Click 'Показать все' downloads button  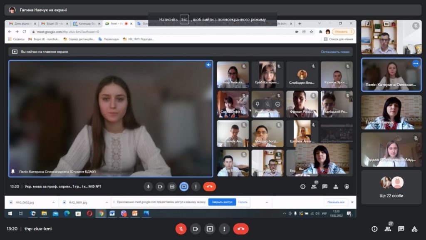click(336, 202)
